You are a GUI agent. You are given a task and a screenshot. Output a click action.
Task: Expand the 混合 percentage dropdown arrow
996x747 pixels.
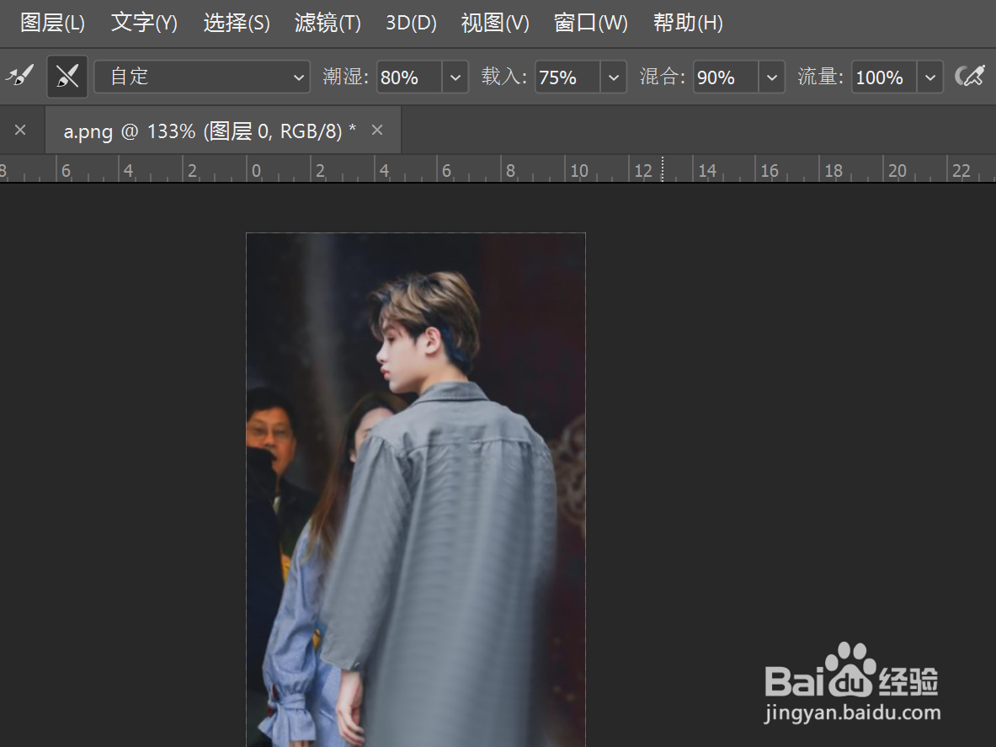(772, 77)
